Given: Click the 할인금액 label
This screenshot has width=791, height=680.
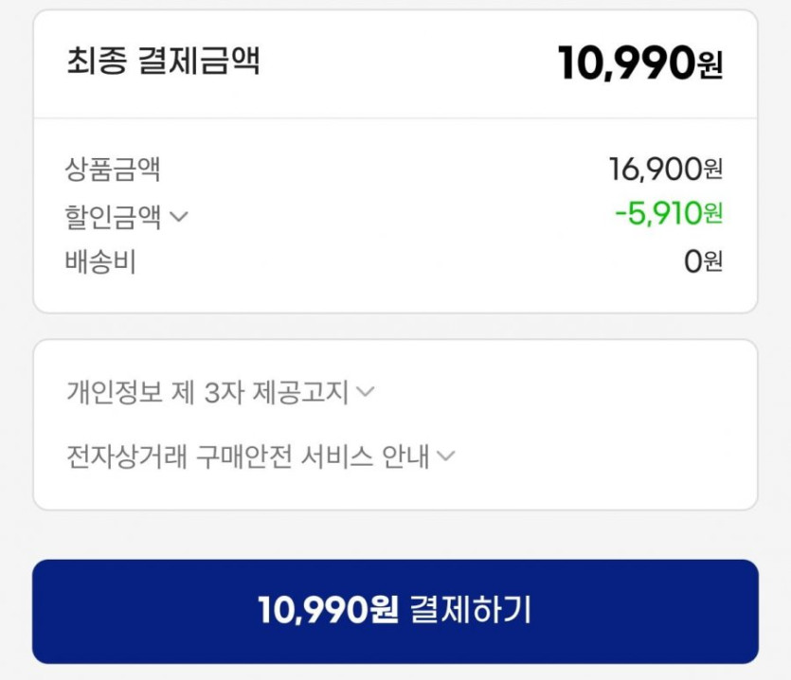Looking at the screenshot, I should point(113,217).
